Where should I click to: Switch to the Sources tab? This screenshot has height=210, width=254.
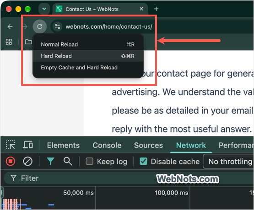(x=148, y=145)
